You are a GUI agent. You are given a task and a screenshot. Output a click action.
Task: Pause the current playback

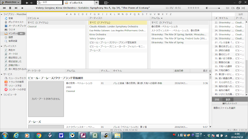pos(10,8)
